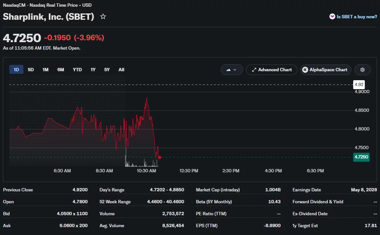Click the Volume value 2,753,572
This screenshot has width=380, height=235.
[x=173, y=214]
